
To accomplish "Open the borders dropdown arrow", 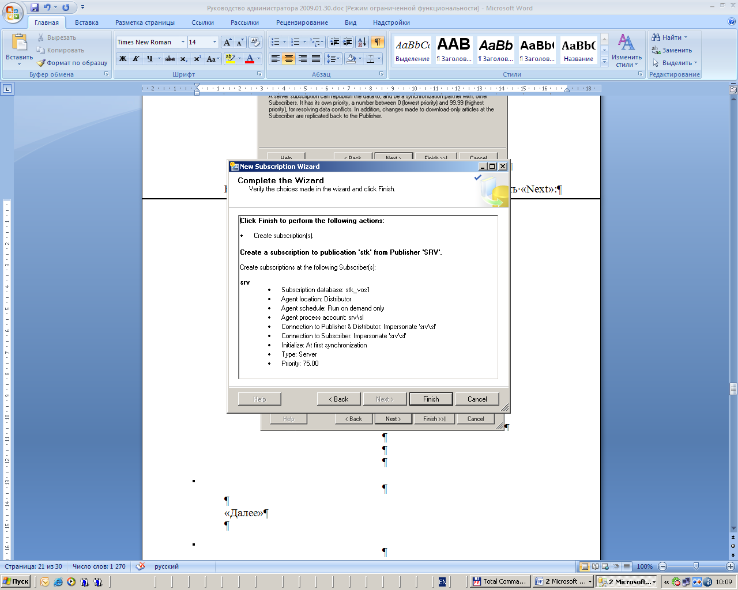I will 379,59.
